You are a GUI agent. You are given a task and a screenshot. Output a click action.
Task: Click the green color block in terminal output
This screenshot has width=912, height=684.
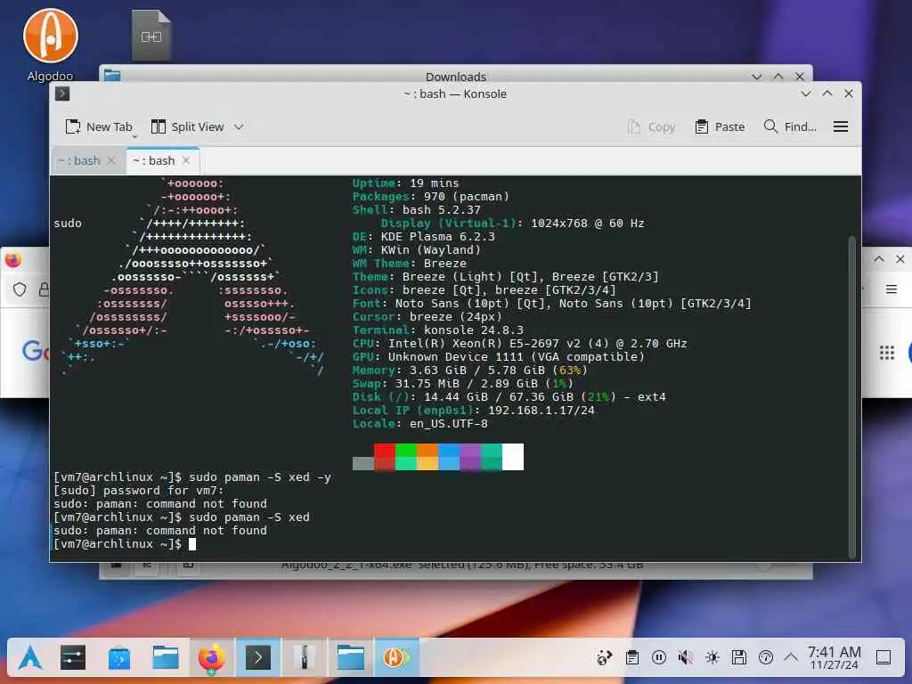pos(406,457)
